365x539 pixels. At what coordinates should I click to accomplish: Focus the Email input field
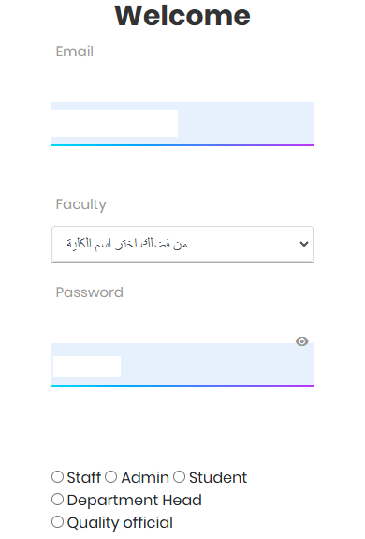pyautogui.click(x=182, y=123)
